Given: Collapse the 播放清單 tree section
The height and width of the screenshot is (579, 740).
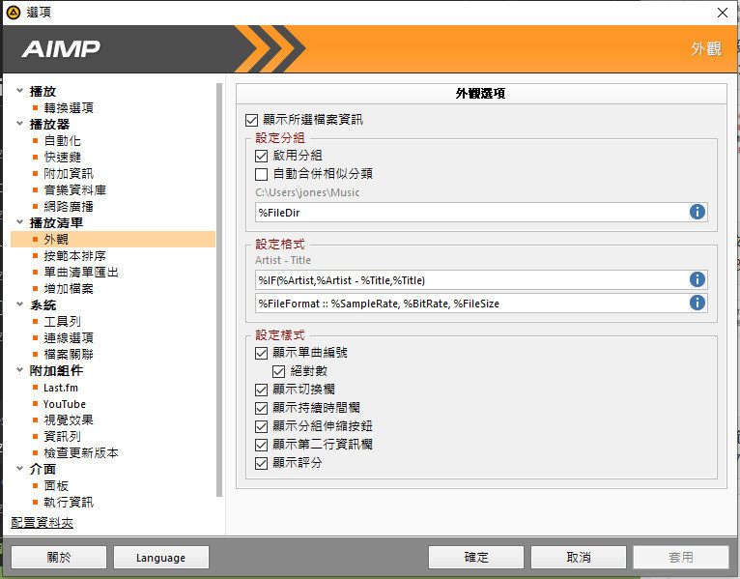Looking at the screenshot, I should pos(20,222).
